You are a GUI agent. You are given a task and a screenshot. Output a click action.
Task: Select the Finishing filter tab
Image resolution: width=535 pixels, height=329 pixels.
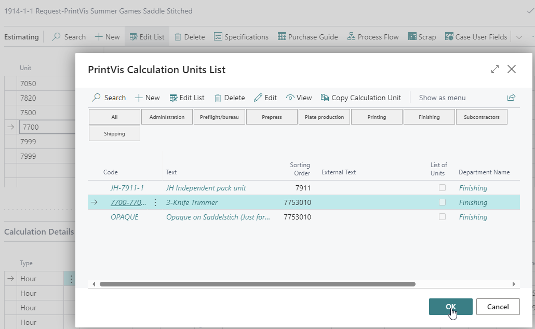tap(429, 117)
